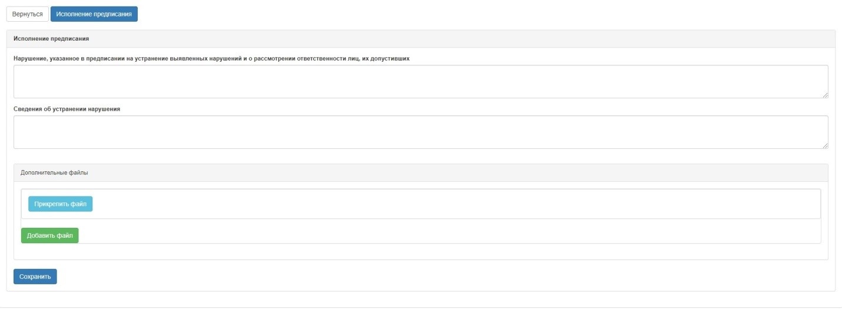
Task: Click the horizontal divider at page bottom
Action: click(x=421, y=307)
